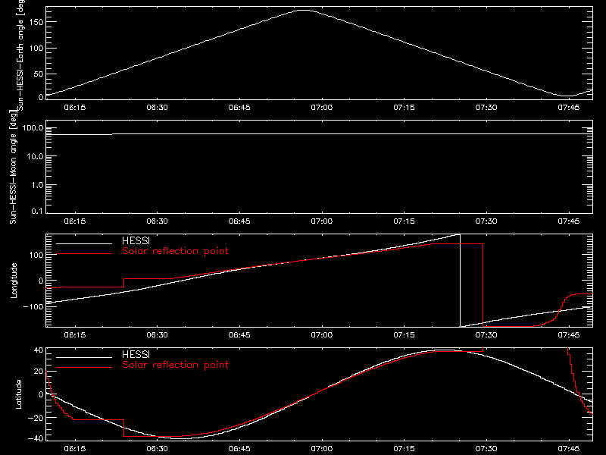Click the 20 tick on Latitude plot

click(39, 372)
